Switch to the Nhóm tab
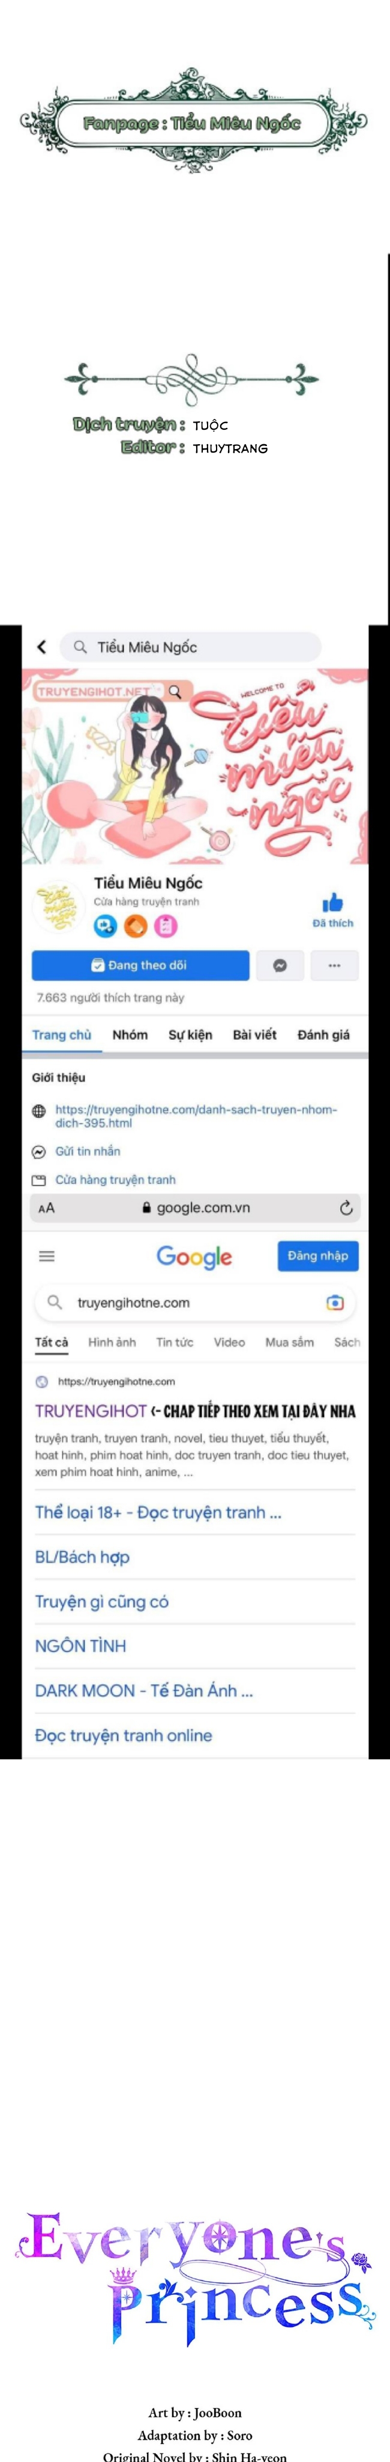 click(x=130, y=1034)
